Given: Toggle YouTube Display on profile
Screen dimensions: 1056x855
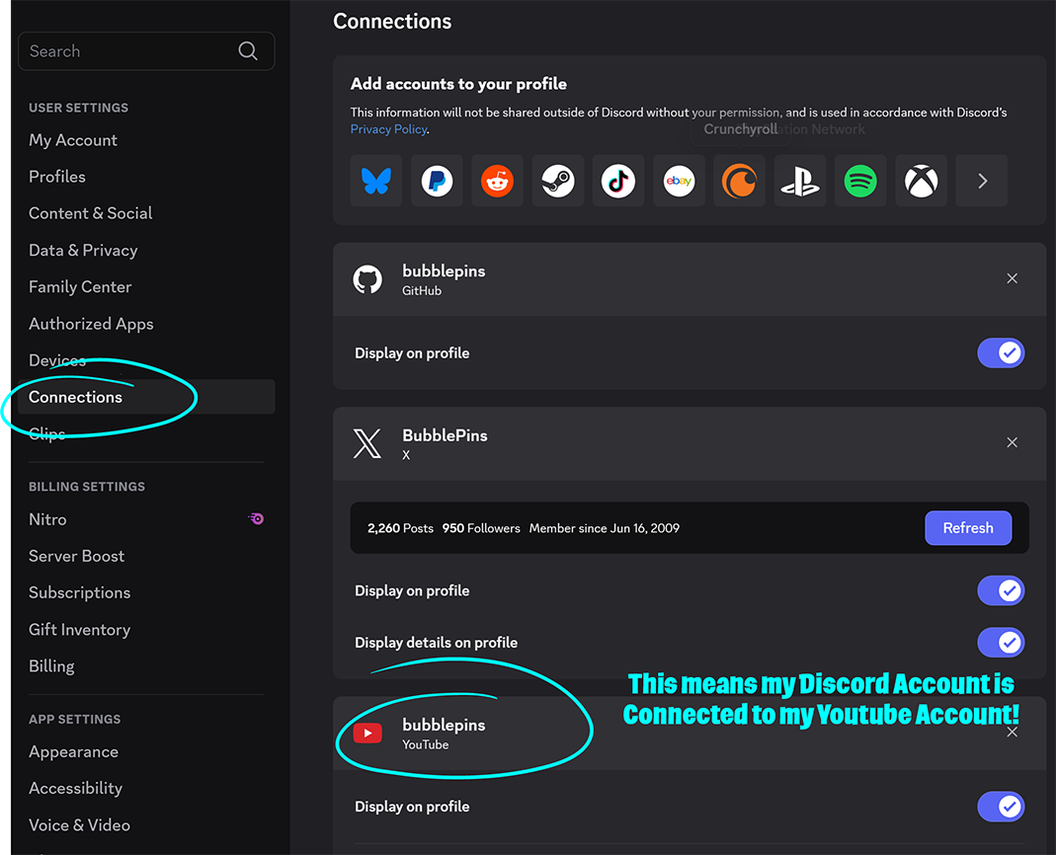Looking at the screenshot, I should 1001,807.
